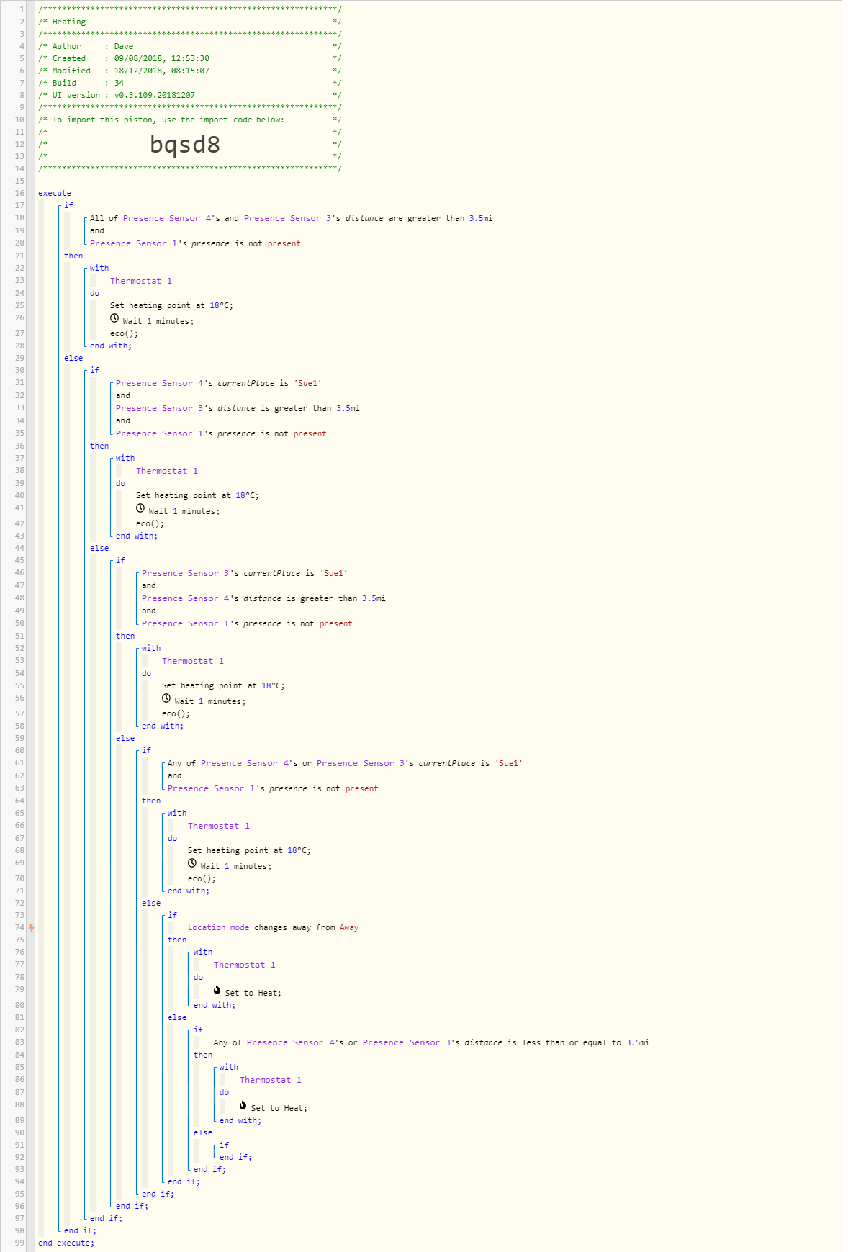
Task: Click the then keyword on line 21
Action: pos(73,256)
